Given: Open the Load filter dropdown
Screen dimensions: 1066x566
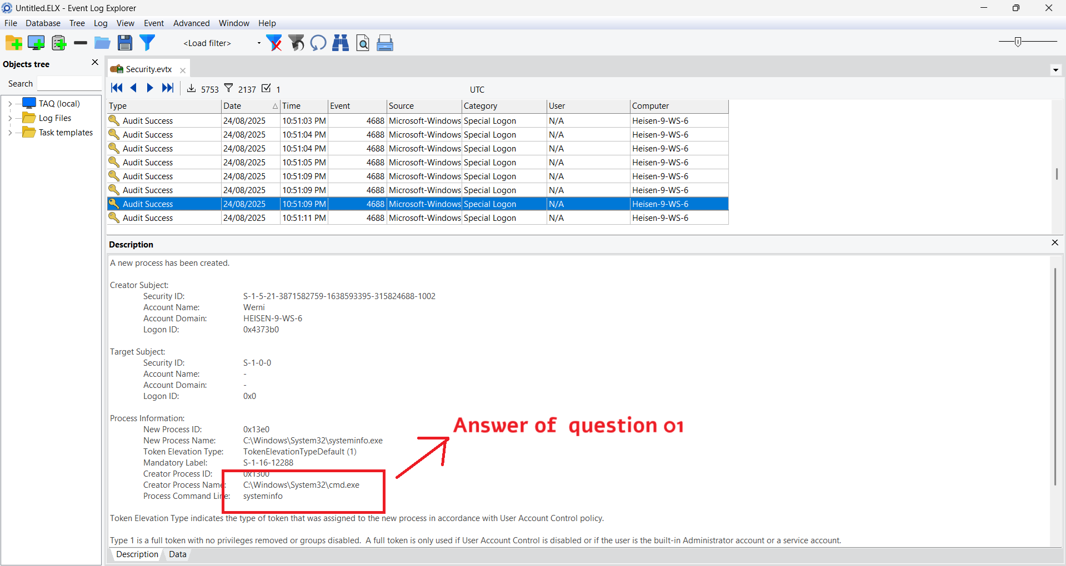Looking at the screenshot, I should (258, 43).
